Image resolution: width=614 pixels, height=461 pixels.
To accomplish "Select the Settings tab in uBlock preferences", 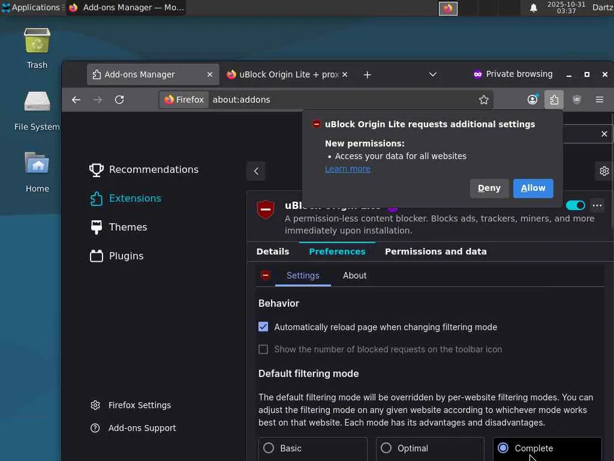I will pos(303,276).
